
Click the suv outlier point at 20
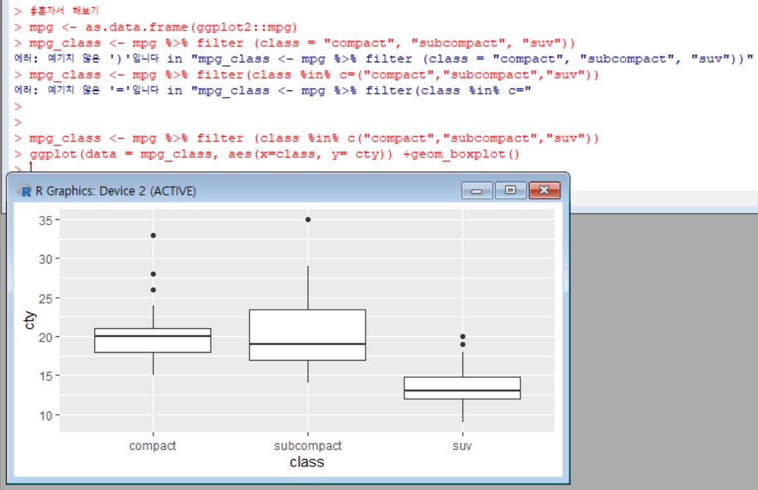pyautogui.click(x=462, y=337)
